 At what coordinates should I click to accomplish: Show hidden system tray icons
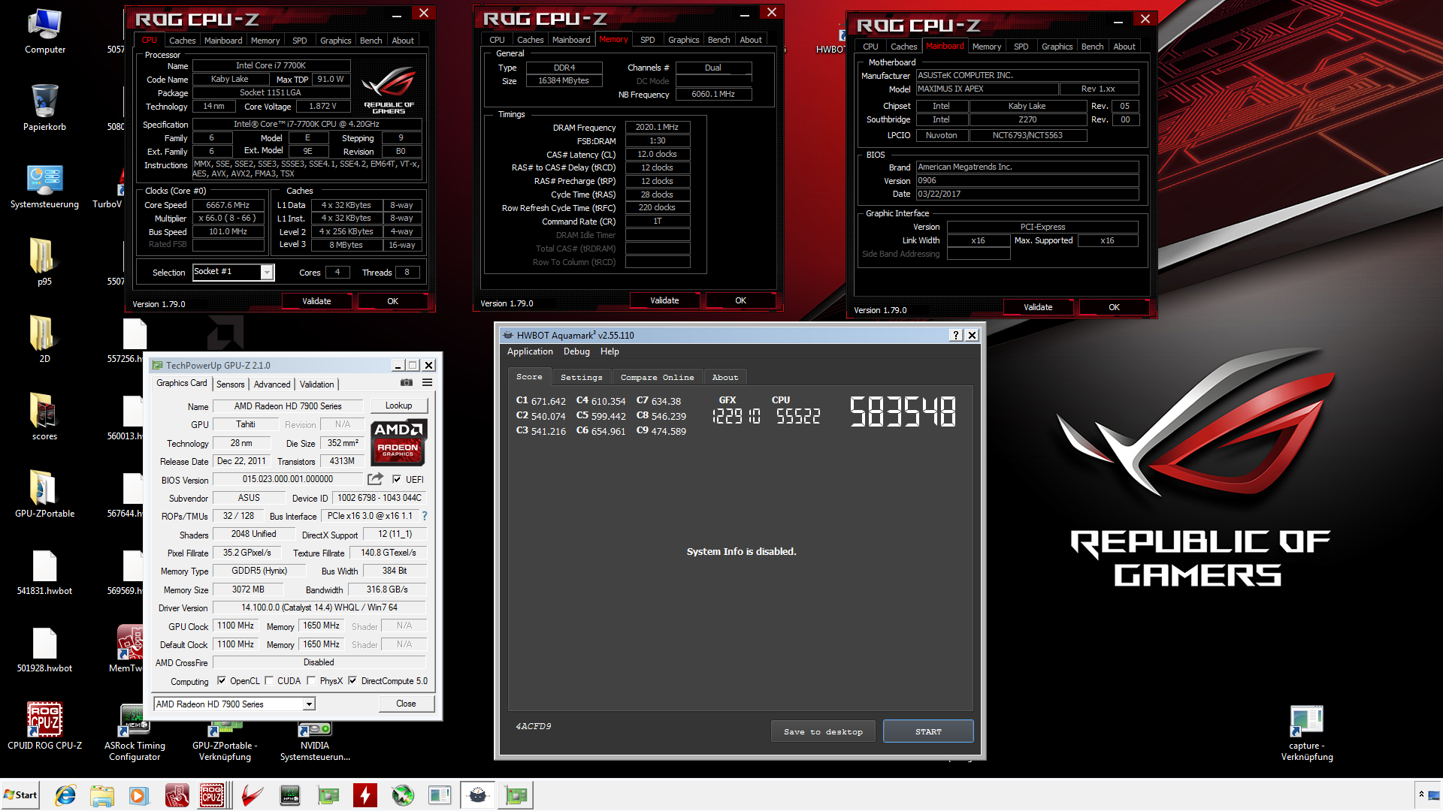pos(1421,794)
